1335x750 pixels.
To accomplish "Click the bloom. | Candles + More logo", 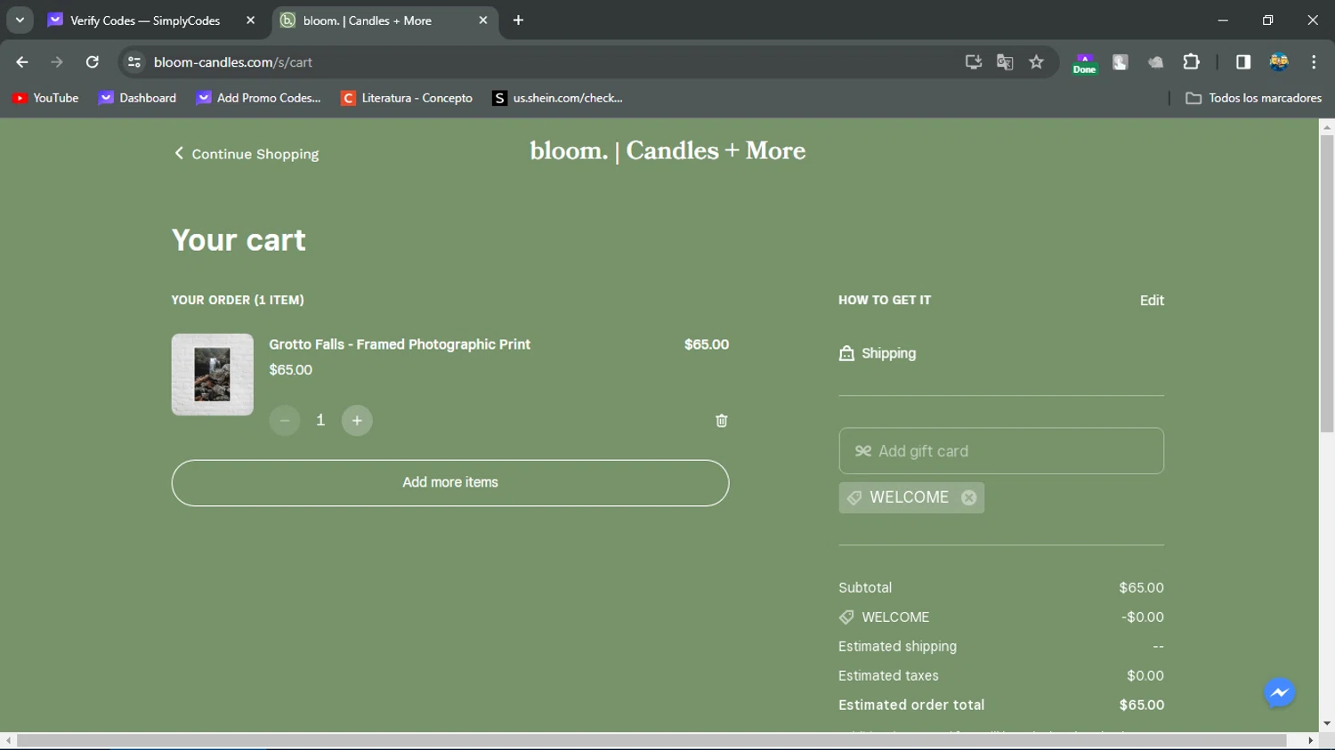I will (667, 151).
